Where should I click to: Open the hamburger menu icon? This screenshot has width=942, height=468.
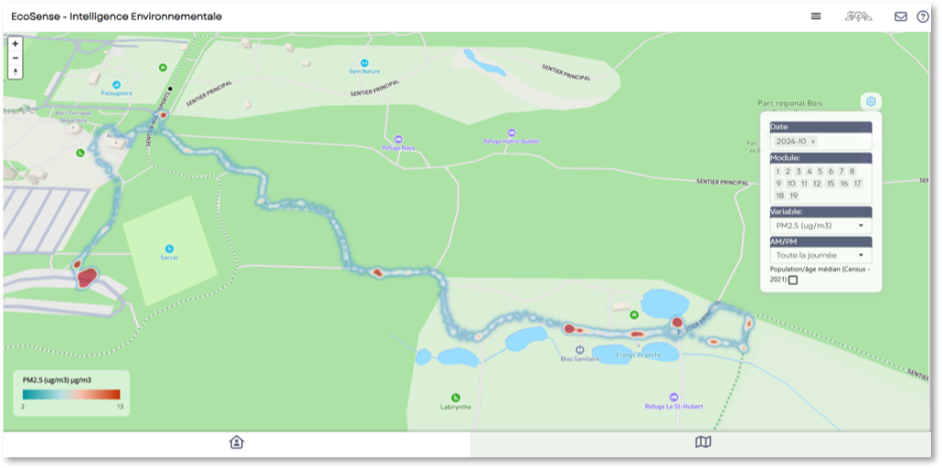816,17
